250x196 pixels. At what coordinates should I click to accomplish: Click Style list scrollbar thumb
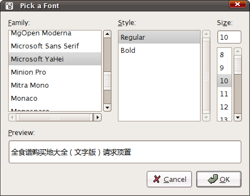pos(206,76)
